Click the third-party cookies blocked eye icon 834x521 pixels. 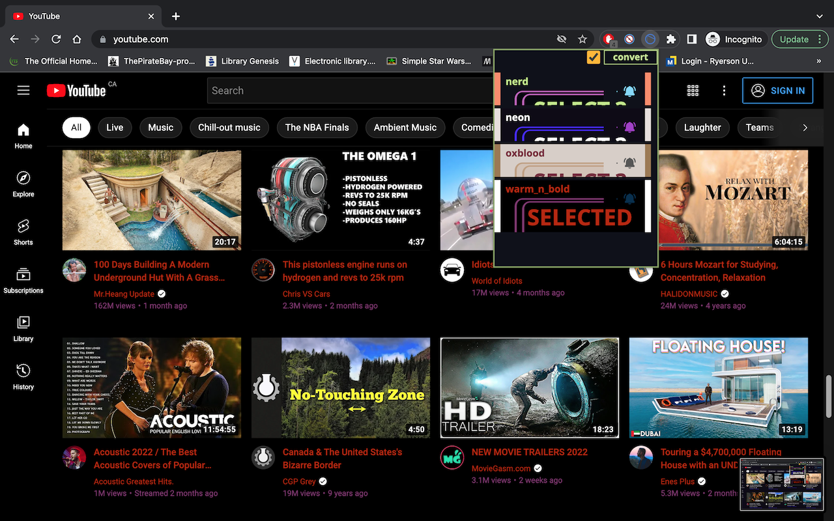(x=562, y=39)
